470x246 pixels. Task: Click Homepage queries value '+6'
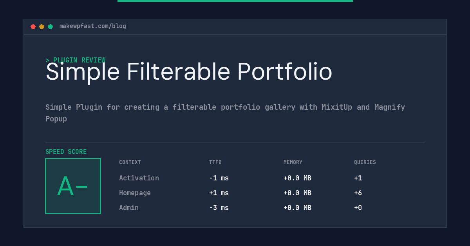click(358, 193)
